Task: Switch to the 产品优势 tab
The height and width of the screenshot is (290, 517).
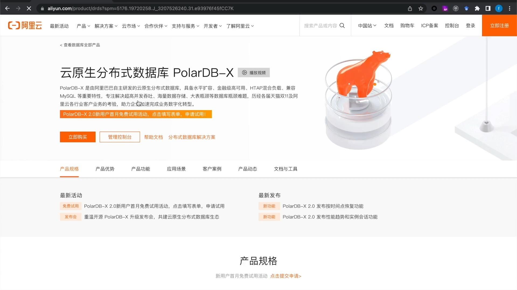Action: tap(105, 169)
